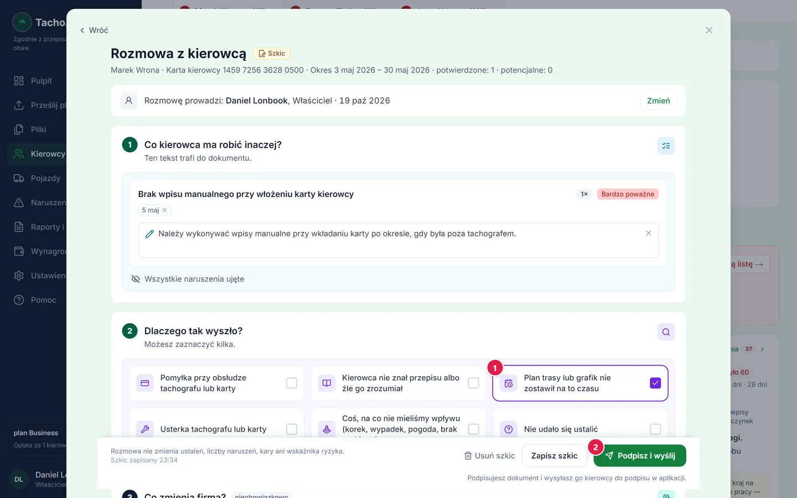This screenshot has width=797, height=498.
Task: Follow the "listę →" link behind the dialog
Action: [x=750, y=264]
